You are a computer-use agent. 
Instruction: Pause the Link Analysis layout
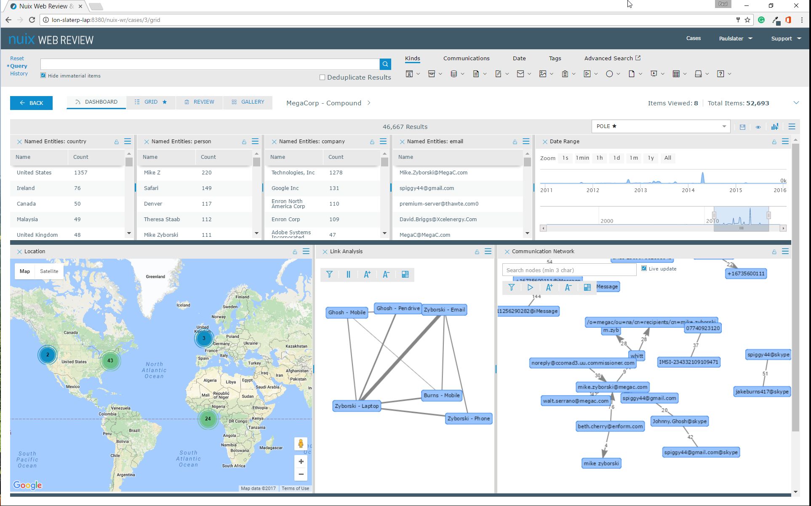[348, 275]
